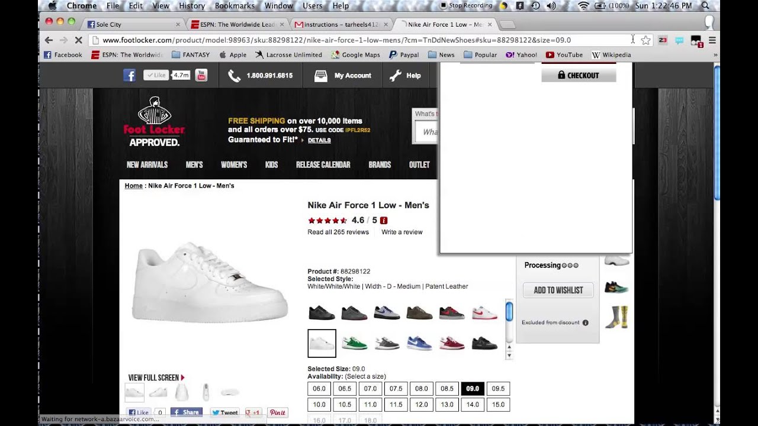758x426 pixels.
Task: Click the address bar URL
Action: tap(336, 40)
